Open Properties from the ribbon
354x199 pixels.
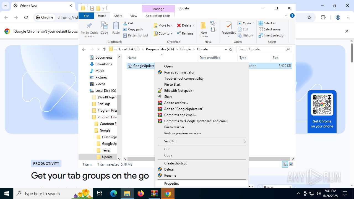tap(228, 29)
